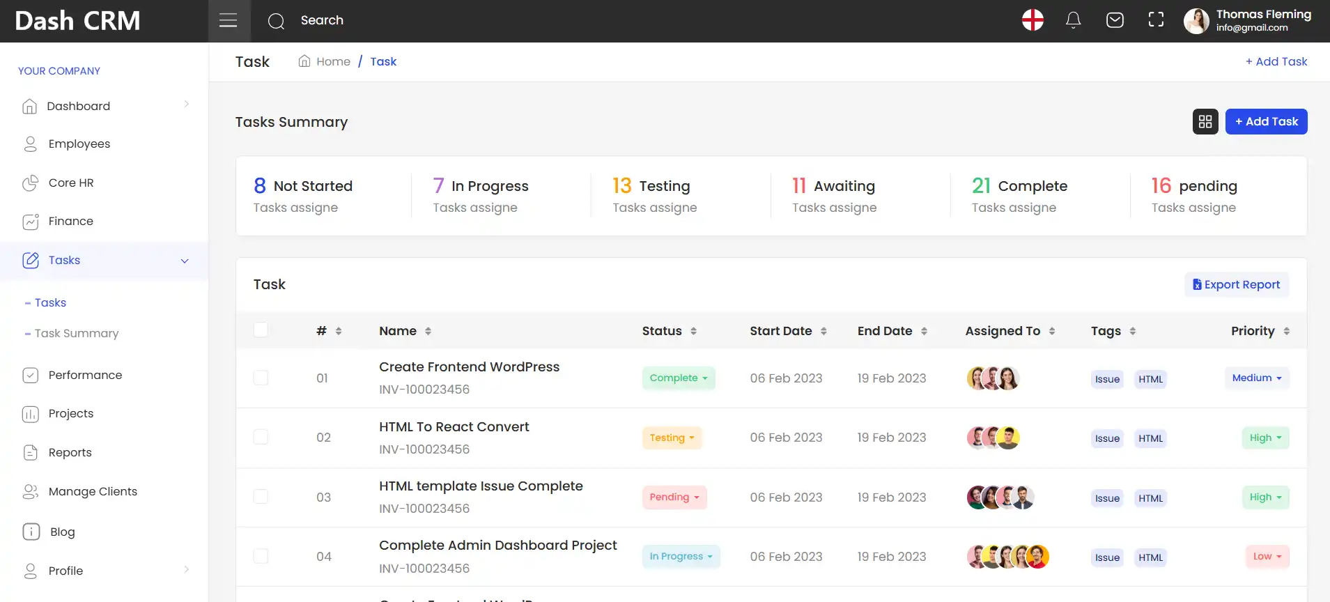
Task: Click the Blog info icon
Action: 31,532
